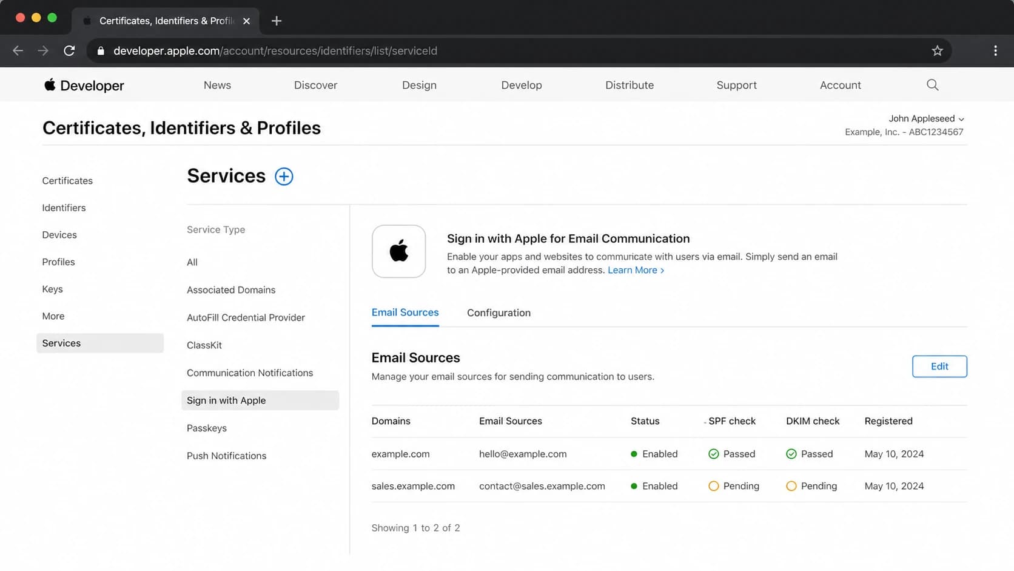Open the Design menu
This screenshot has width=1014, height=571.
point(419,85)
